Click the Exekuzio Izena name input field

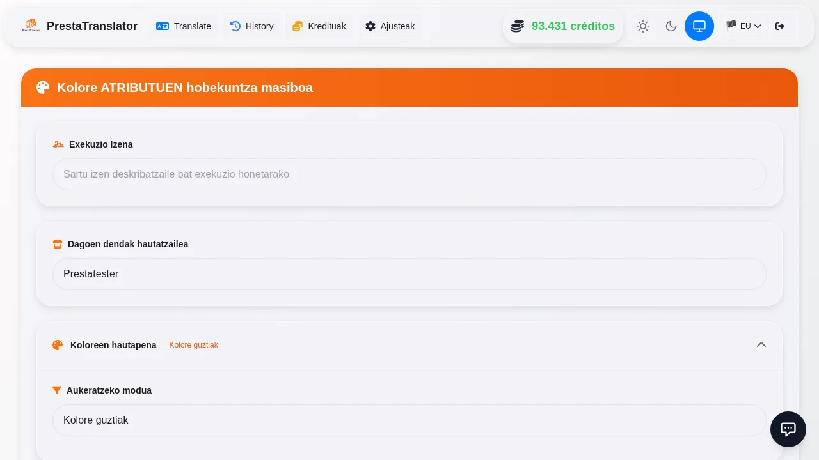tap(409, 174)
